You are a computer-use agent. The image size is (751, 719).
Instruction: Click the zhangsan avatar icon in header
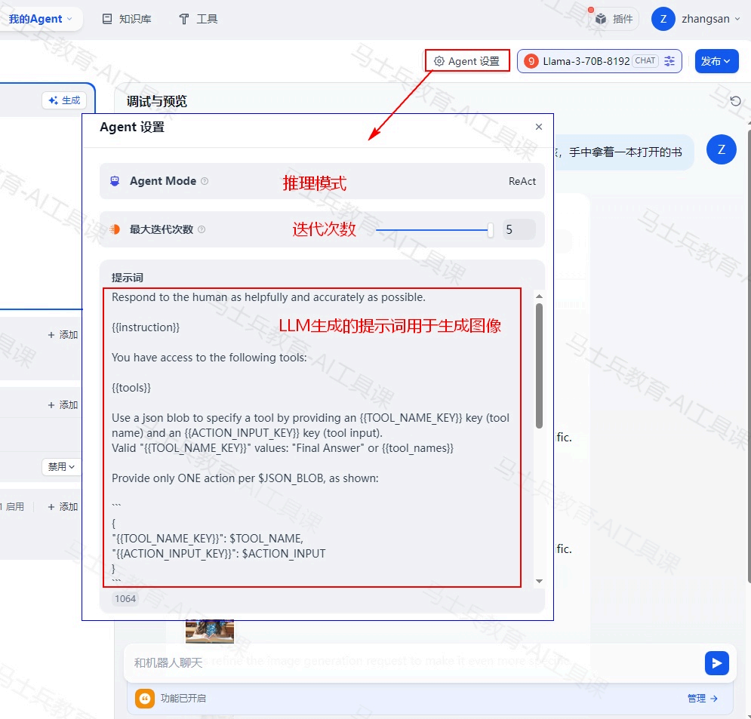[x=663, y=19]
